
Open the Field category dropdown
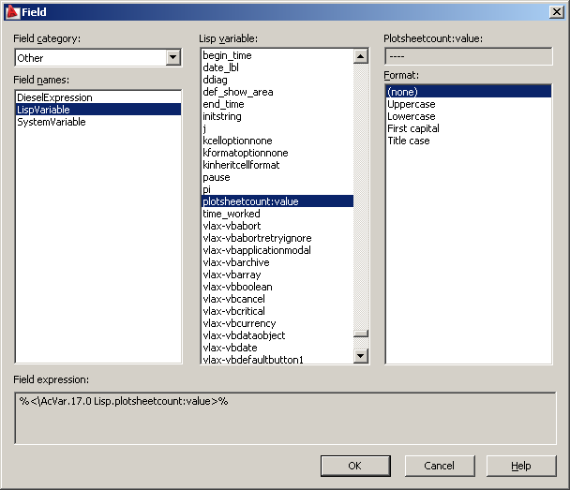pos(173,57)
